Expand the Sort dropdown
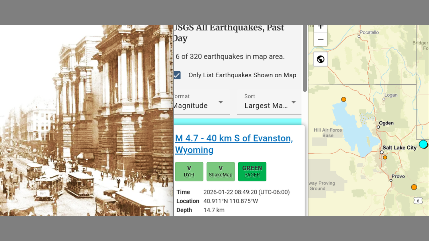This screenshot has height=241, width=429. point(269,102)
